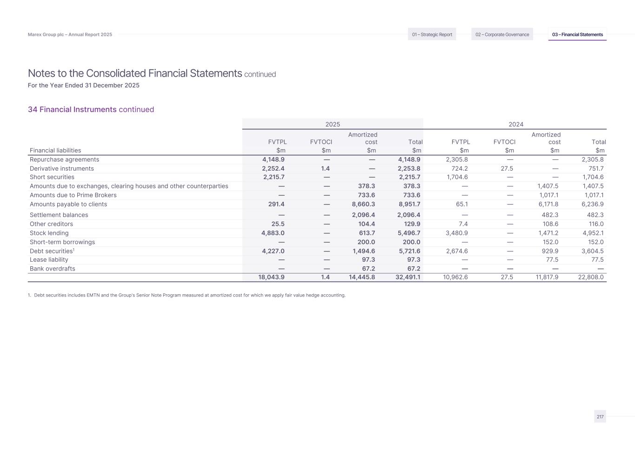The height and width of the screenshot is (449, 635).
Task: Click the Financial liabilities column header
Action: (x=55, y=150)
